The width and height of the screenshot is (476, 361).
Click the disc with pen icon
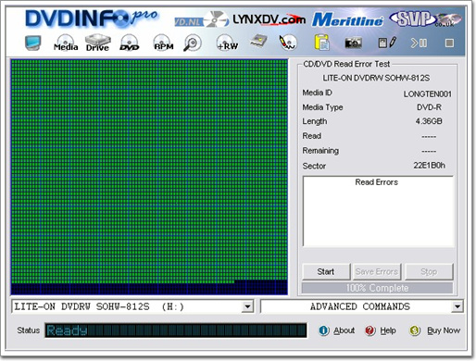coord(288,43)
